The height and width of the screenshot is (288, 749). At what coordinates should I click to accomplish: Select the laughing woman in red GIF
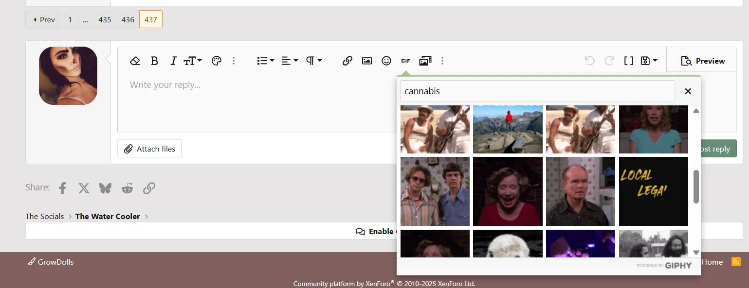coord(508,191)
